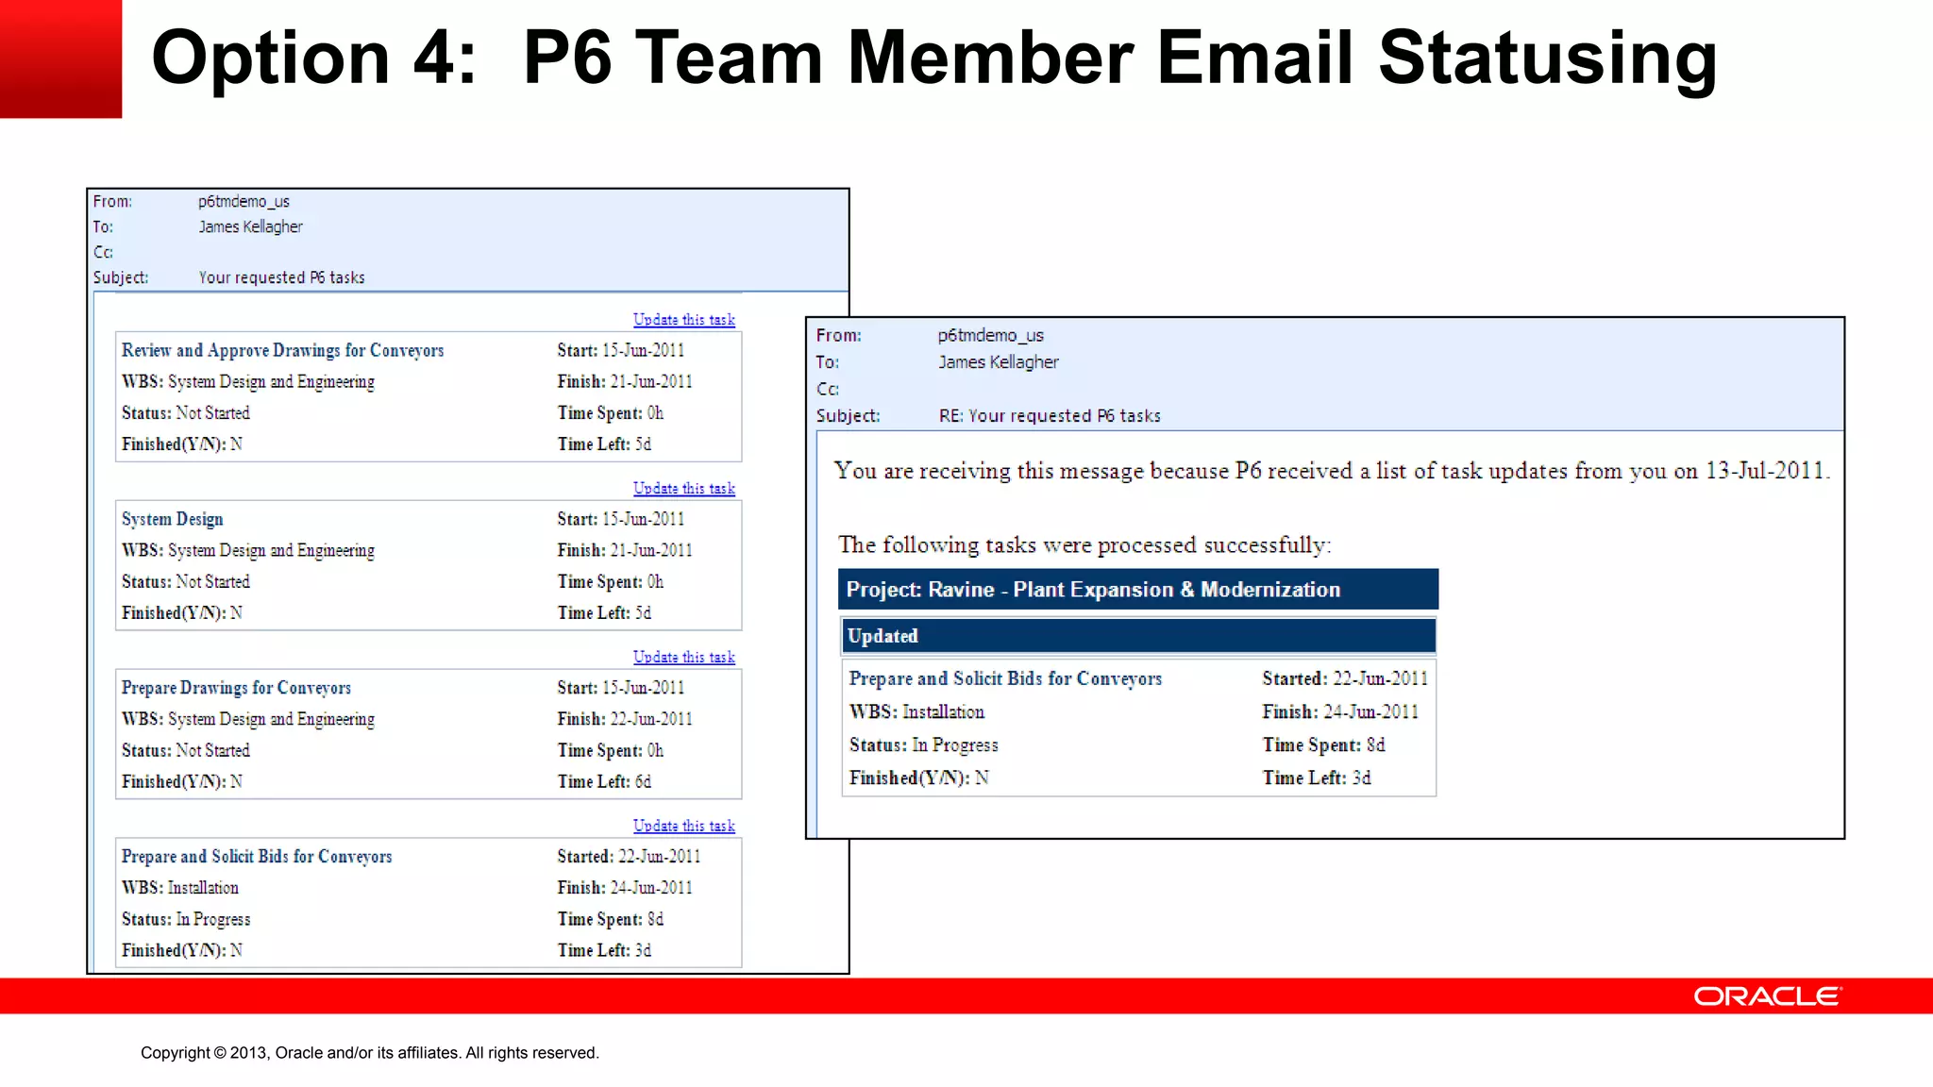Click 'Time Spent: 8d' in left email
This screenshot has width=1933, height=1087.
click(x=610, y=920)
